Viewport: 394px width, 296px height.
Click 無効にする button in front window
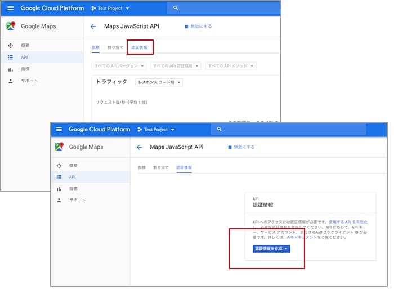241,147
